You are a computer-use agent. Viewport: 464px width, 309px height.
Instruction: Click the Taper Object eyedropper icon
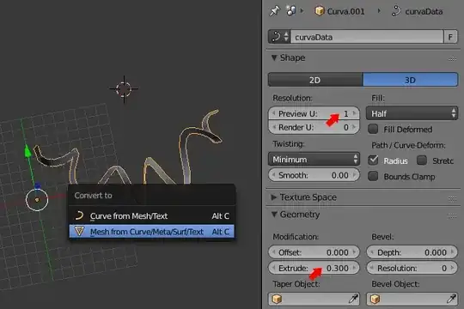tap(353, 299)
